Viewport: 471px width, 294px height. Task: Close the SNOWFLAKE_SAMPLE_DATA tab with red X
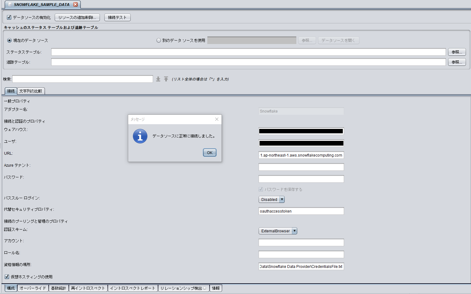point(75,4)
